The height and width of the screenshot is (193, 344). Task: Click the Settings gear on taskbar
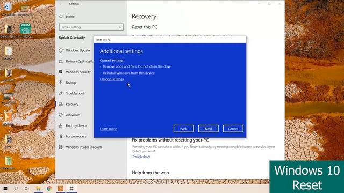point(71,188)
